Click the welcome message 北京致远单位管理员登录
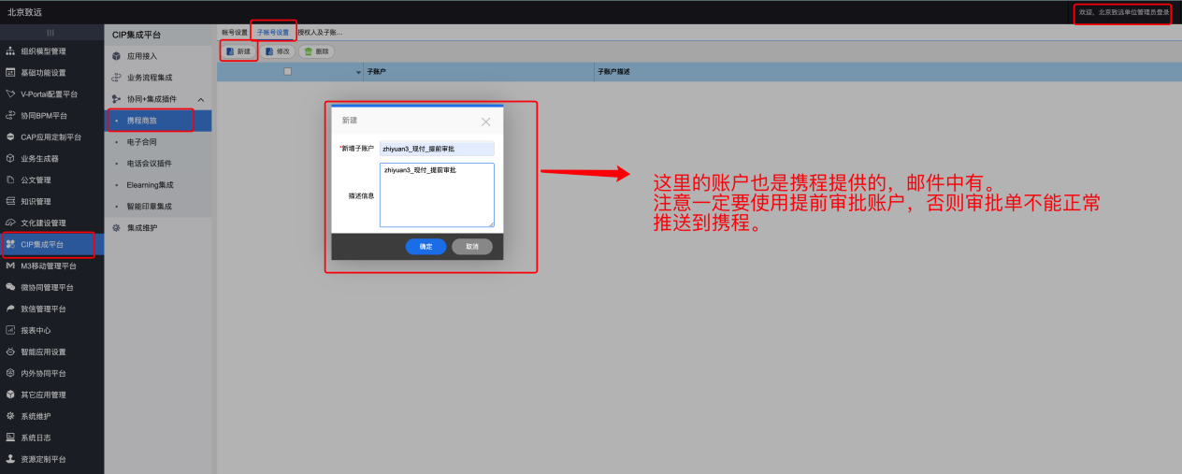This screenshot has width=1182, height=474. tap(1124, 12)
